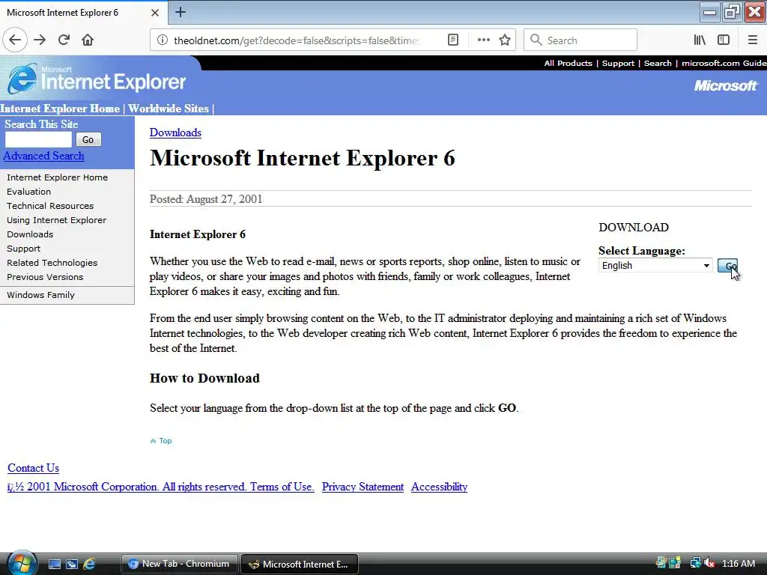Click the How to Download heading
767x575 pixels.
click(204, 378)
